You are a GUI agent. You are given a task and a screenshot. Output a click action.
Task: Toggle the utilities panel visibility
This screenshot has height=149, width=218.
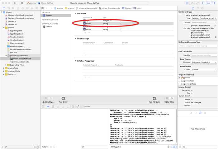[x=213, y=3]
